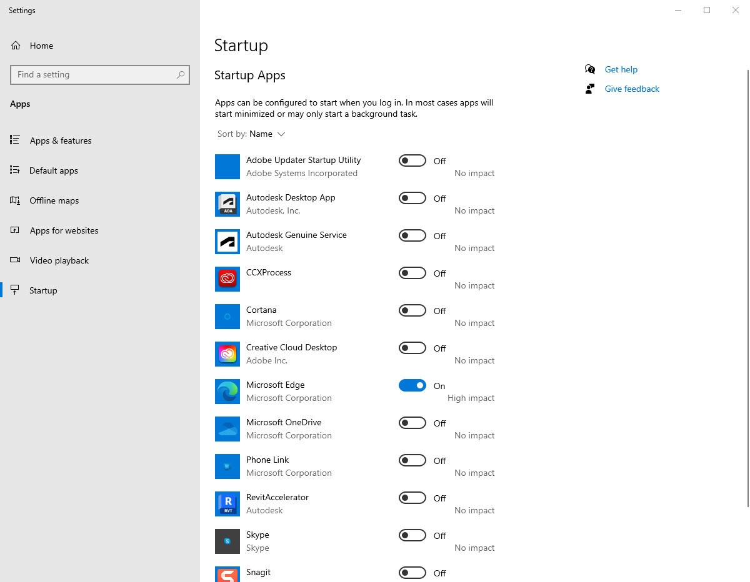Viewport: 750px width, 582px height.
Task: Click the Creative Cloud Desktop name
Action: (x=292, y=347)
